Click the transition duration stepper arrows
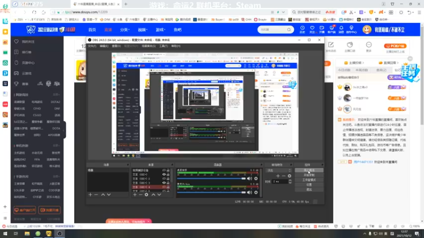The height and width of the screenshot is (238, 424). [290, 181]
